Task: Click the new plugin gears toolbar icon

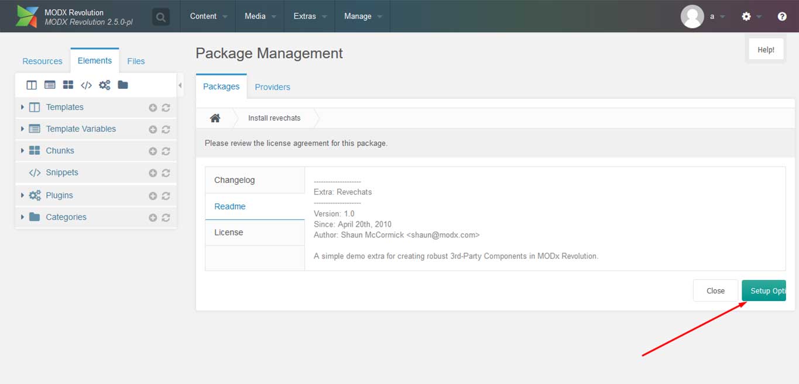Action: (x=104, y=85)
